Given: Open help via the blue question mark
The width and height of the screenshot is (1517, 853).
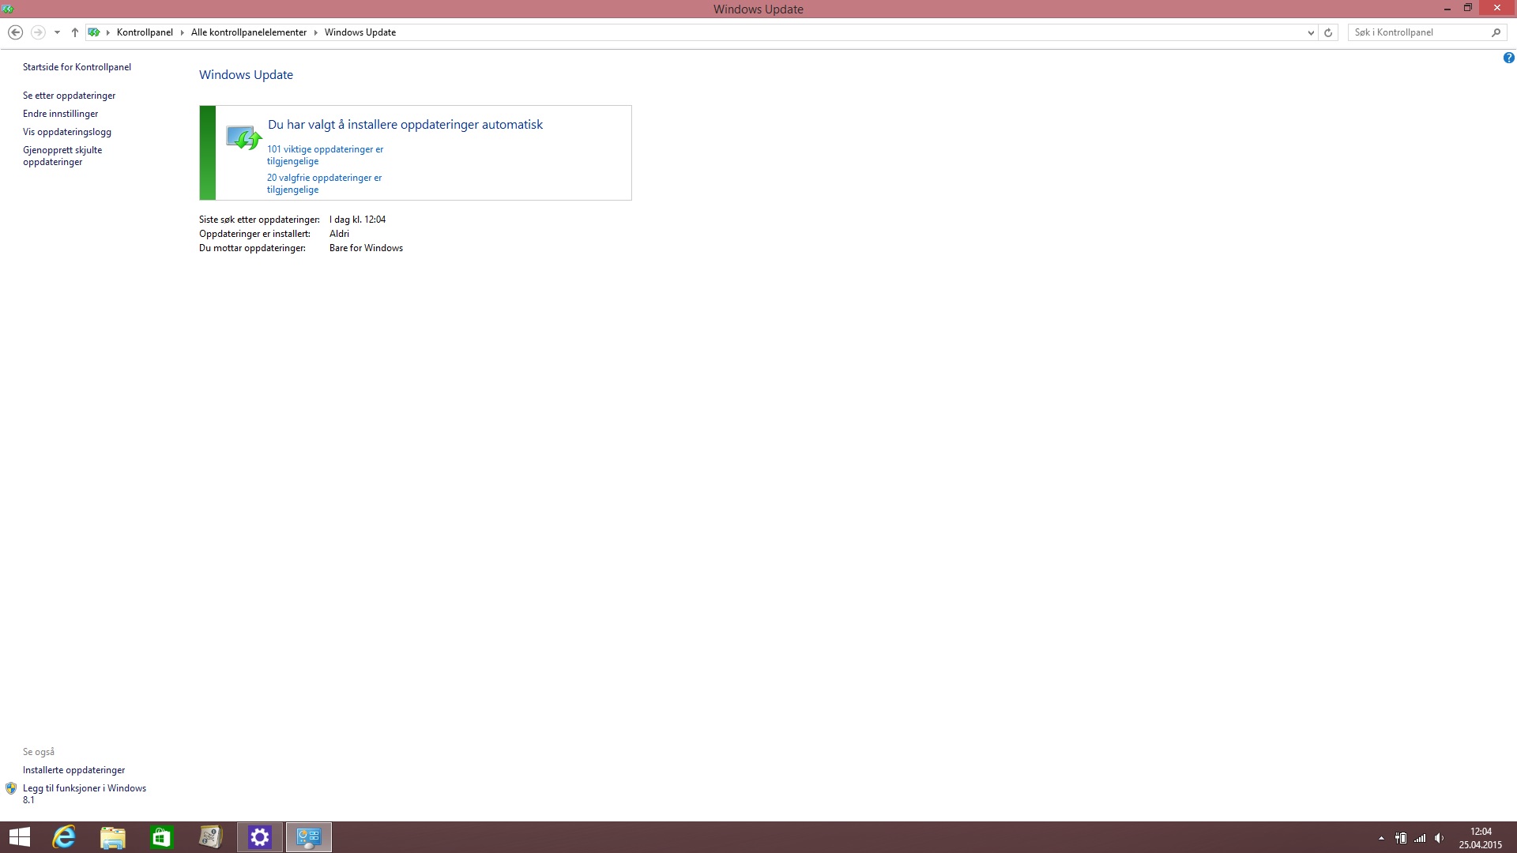Looking at the screenshot, I should 1508,58.
